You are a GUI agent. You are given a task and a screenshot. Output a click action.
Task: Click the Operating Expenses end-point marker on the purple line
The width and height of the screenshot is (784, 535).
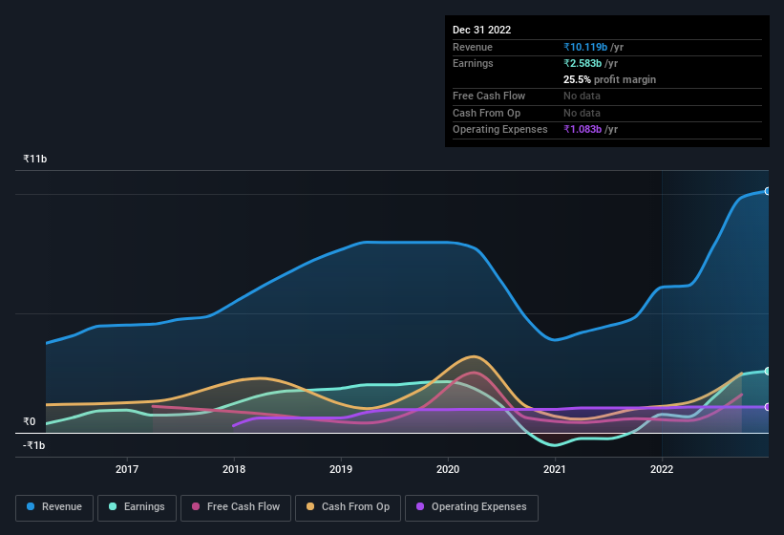(767, 407)
